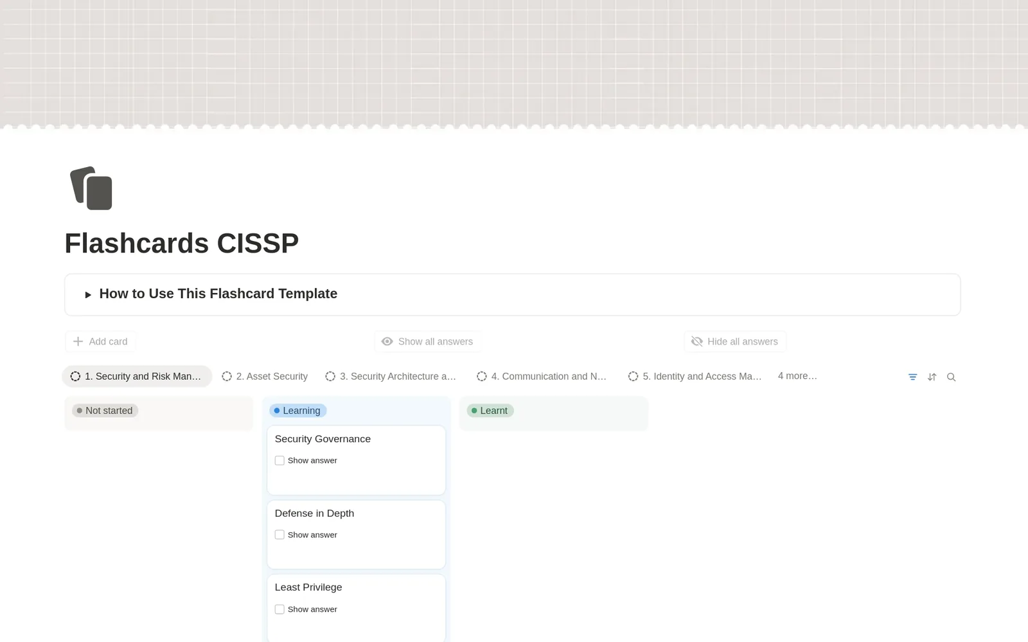The width and height of the screenshot is (1028, 642).
Task: Open the sort icon in the database toolbar
Action: [x=932, y=377]
